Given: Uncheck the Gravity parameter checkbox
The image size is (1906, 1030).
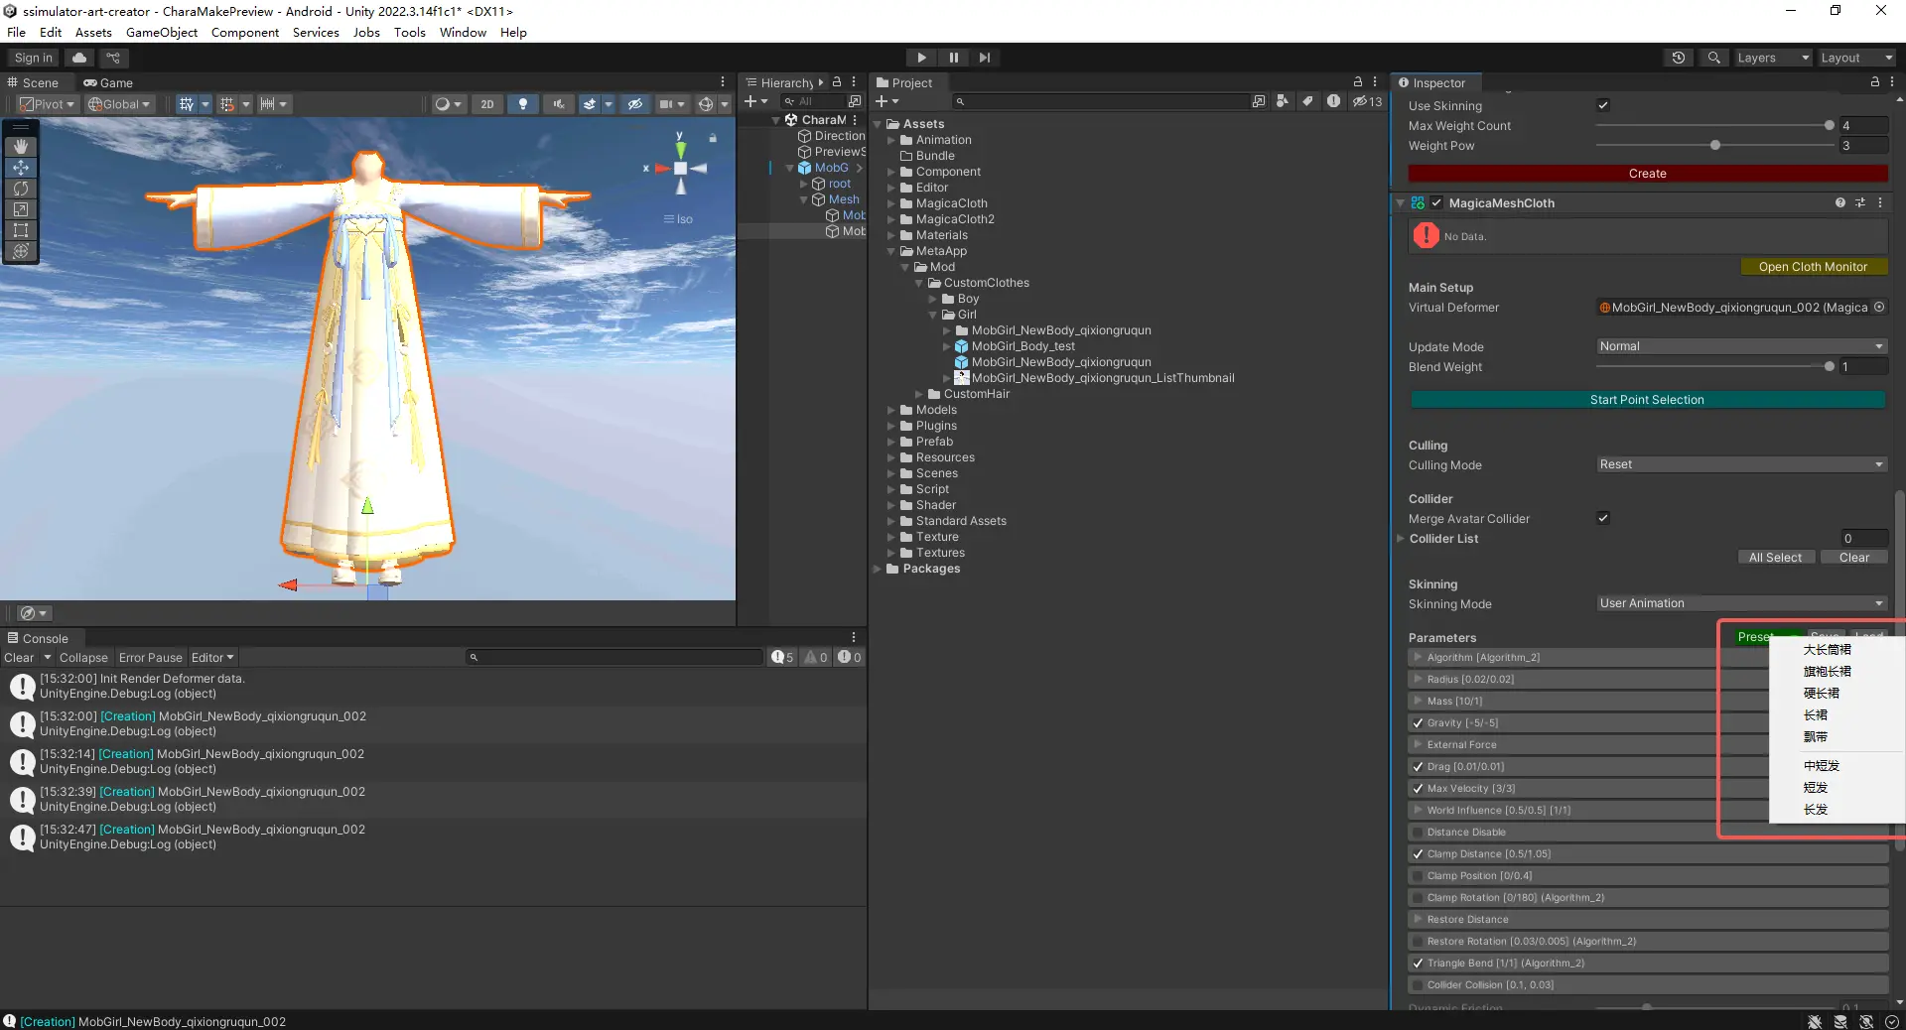Looking at the screenshot, I should pyautogui.click(x=1418, y=723).
